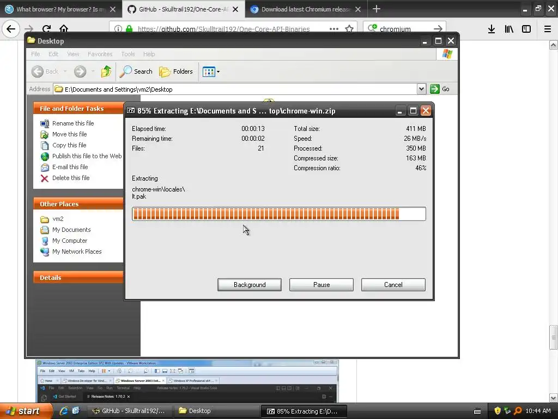Viewport: 558px width, 419px height.
Task: Click the magnifier system tray icon
Action: [518, 411]
